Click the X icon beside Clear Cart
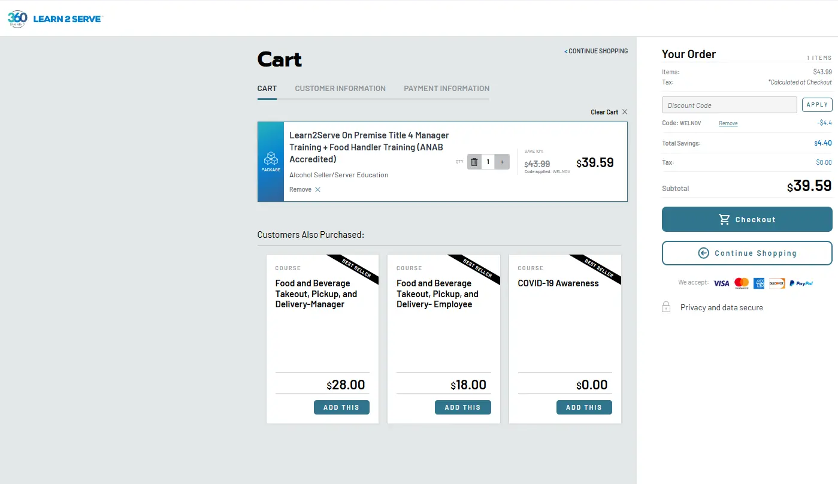Image resolution: width=838 pixels, height=484 pixels. coord(625,112)
